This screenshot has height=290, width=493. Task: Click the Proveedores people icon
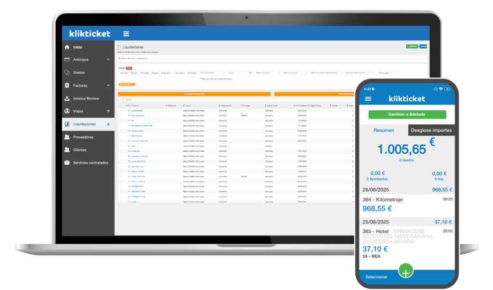tap(67, 137)
